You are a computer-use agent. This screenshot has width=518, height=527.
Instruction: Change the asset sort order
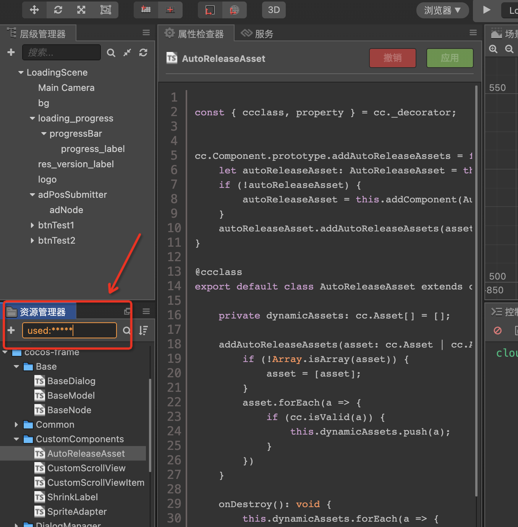[x=143, y=331]
